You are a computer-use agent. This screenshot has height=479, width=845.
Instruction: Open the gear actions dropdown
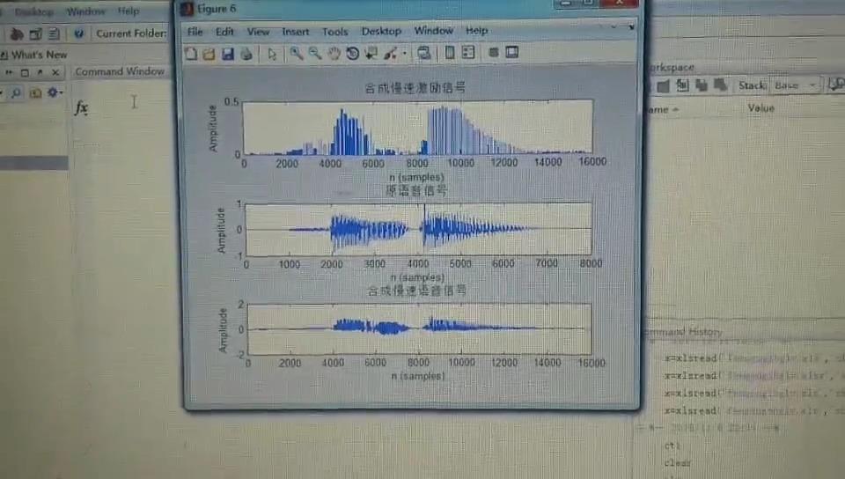coord(55,92)
